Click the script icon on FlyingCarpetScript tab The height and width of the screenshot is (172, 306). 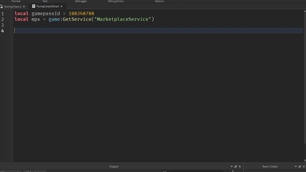[x=33, y=6]
